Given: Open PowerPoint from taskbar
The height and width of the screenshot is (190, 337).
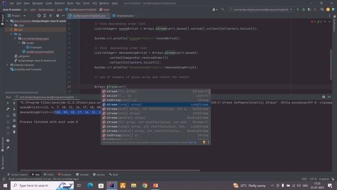Looking at the screenshot, I should point(156,185).
